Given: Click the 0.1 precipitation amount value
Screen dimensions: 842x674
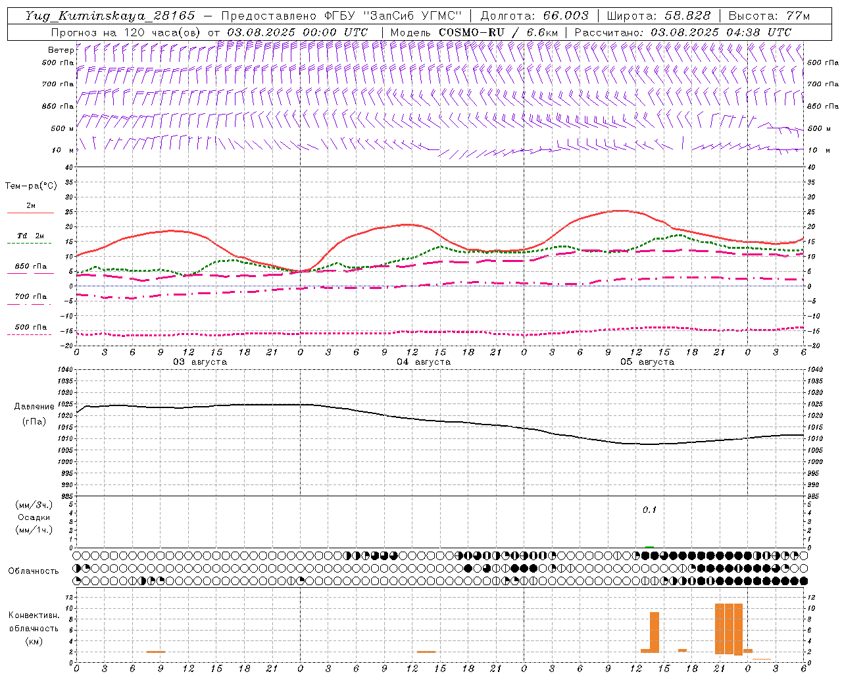Looking at the screenshot, I should (649, 510).
